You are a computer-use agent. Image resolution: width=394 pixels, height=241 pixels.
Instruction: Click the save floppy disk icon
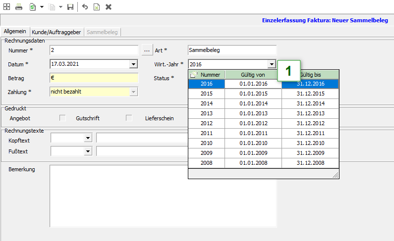coord(70,7)
